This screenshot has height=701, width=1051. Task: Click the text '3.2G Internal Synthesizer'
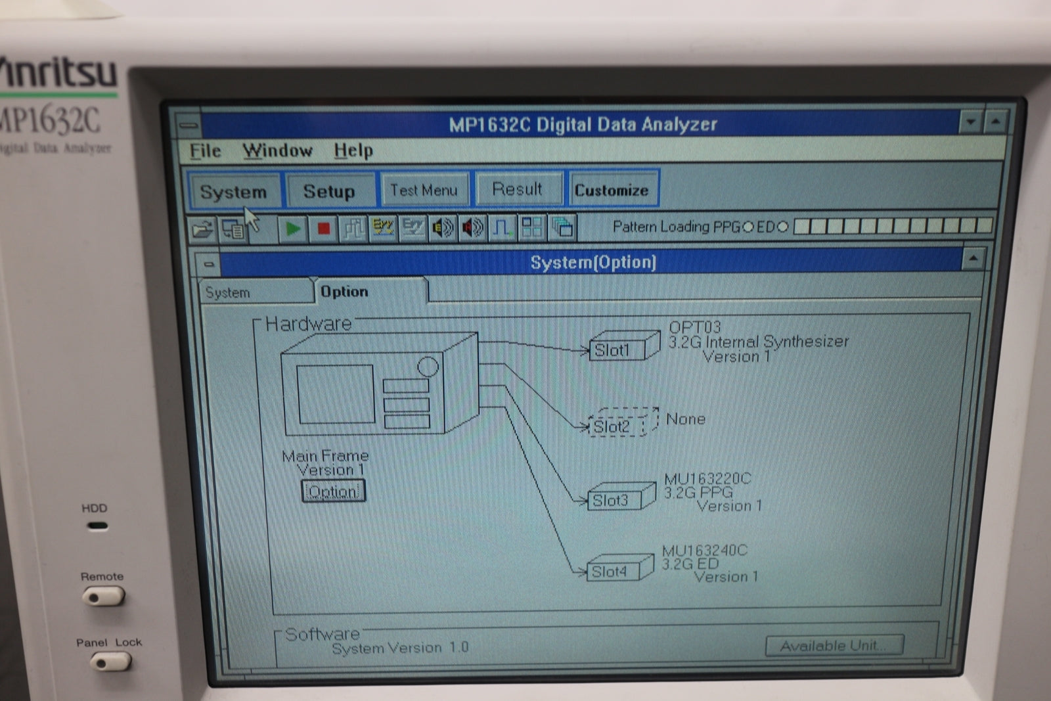coord(759,342)
